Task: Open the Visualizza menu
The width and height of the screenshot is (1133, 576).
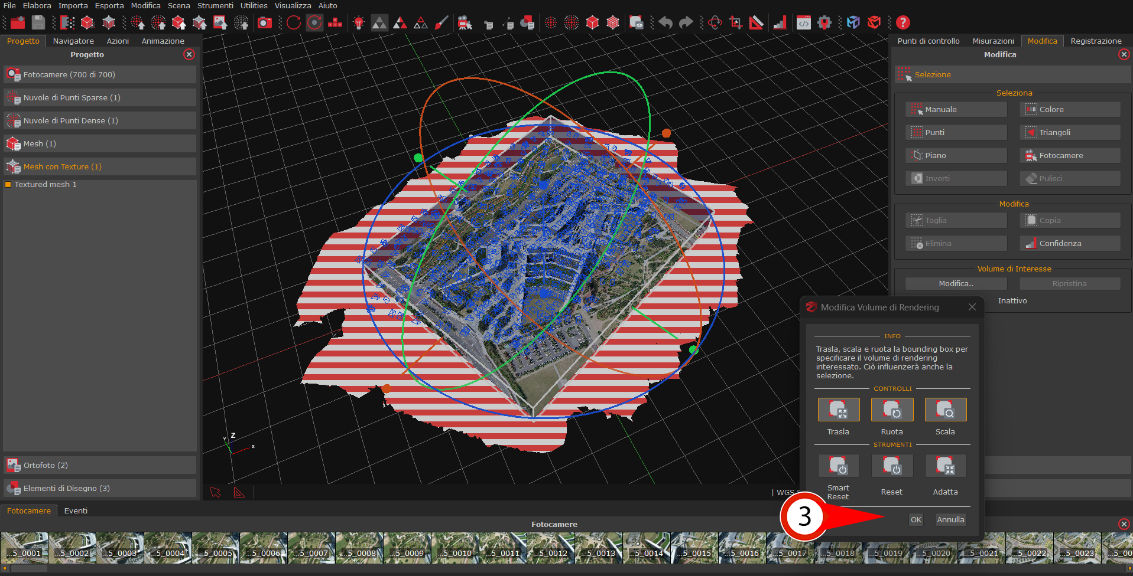Action: coord(293,5)
